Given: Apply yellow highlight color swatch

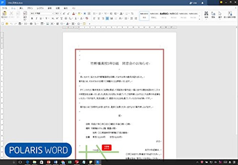Looking at the screenshot, I should click(x=79, y=13).
